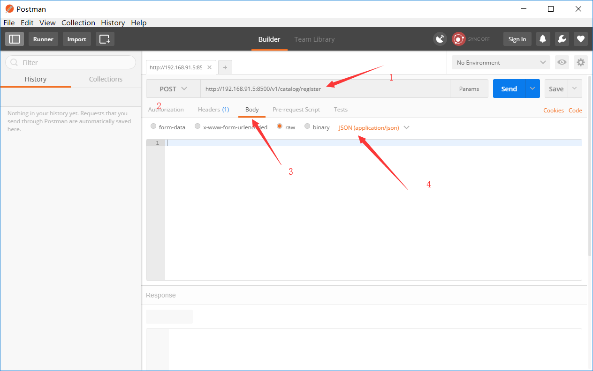Open the No Environment dropdown

pyautogui.click(x=501, y=62)
